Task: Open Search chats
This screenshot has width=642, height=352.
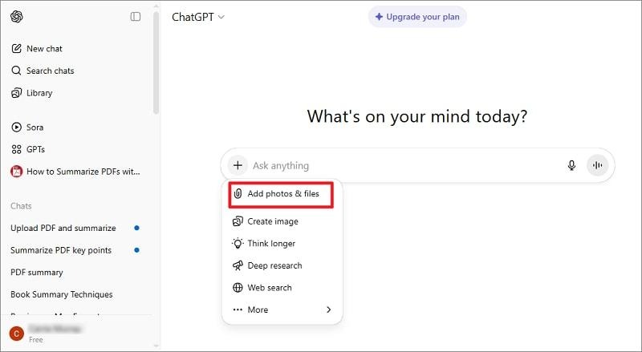Action: [49, 71]
